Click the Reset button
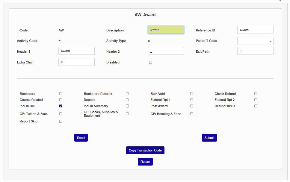Screen dimensions: 290x182 coord(81,138)
